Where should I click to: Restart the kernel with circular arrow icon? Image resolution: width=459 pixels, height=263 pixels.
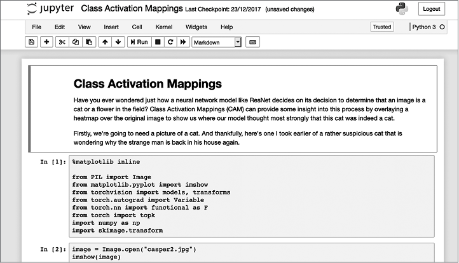coord(170,42)
